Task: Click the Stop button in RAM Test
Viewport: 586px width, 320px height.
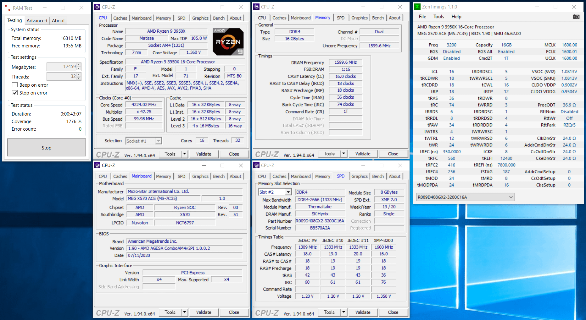Action: [47, 148]
